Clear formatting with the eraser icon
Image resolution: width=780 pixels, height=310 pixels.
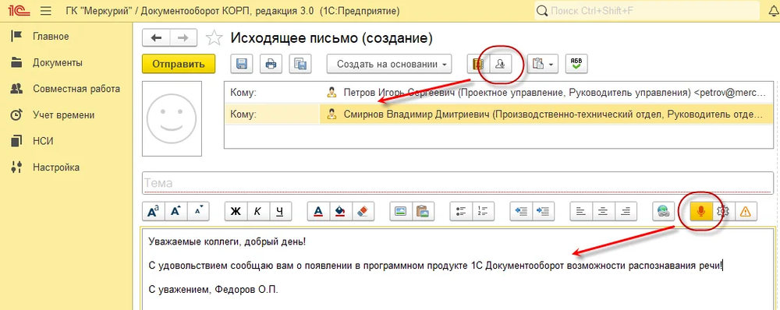[363, 211]
